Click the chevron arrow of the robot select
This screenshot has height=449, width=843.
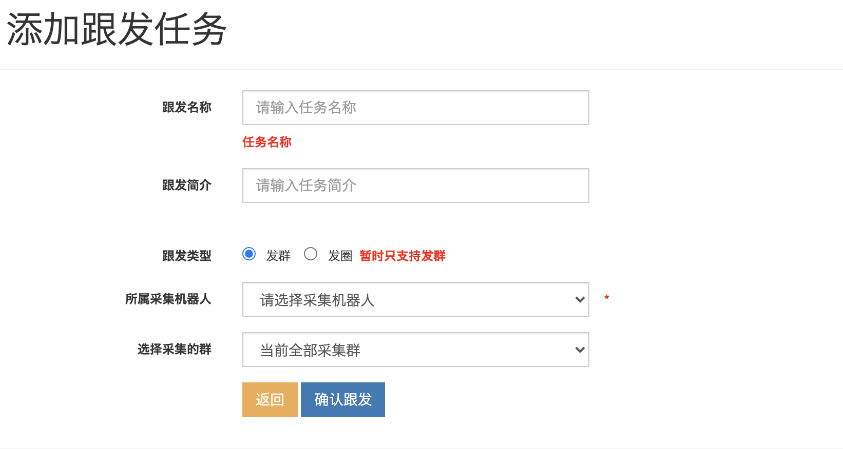(x=580, y=299)
